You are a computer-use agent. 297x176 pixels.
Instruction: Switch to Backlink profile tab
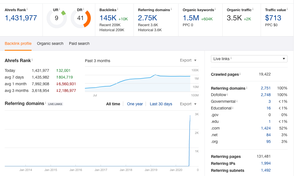click(18, 44)
